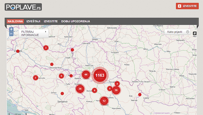Screen dimensions: 203x115
Task: Open the DOBIJ UPOZORENJA tab
Action: tap(76, 21)
